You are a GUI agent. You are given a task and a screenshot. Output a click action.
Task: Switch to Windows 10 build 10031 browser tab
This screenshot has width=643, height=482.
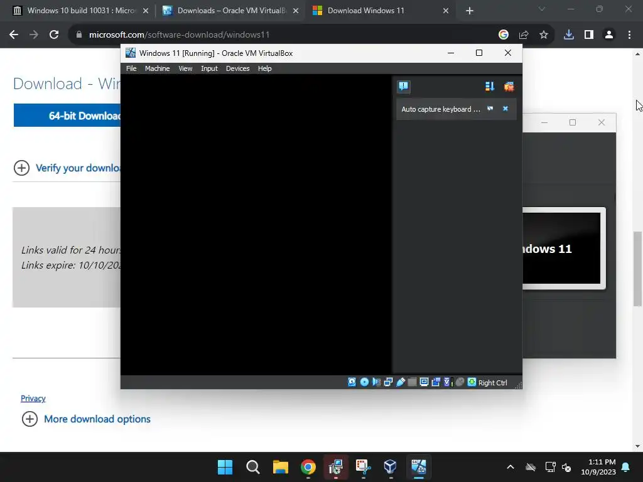(x=81, y=11)
